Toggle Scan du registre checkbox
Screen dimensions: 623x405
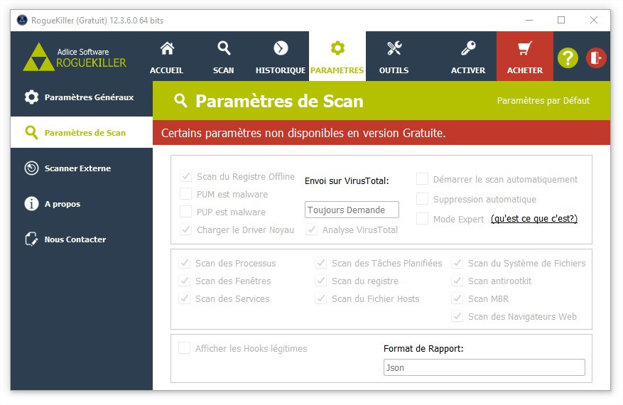[x=320, y=281]
